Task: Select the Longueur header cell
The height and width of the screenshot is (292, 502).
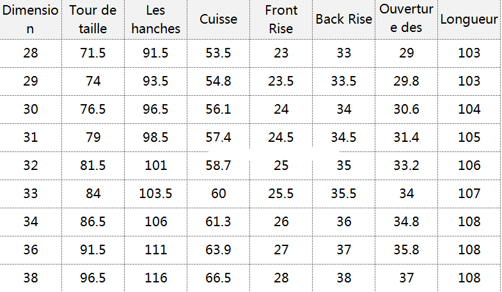Action: click(469, 20)
